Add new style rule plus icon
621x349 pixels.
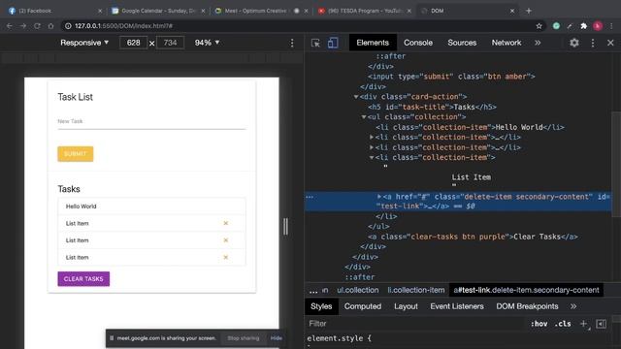[584, 324]
